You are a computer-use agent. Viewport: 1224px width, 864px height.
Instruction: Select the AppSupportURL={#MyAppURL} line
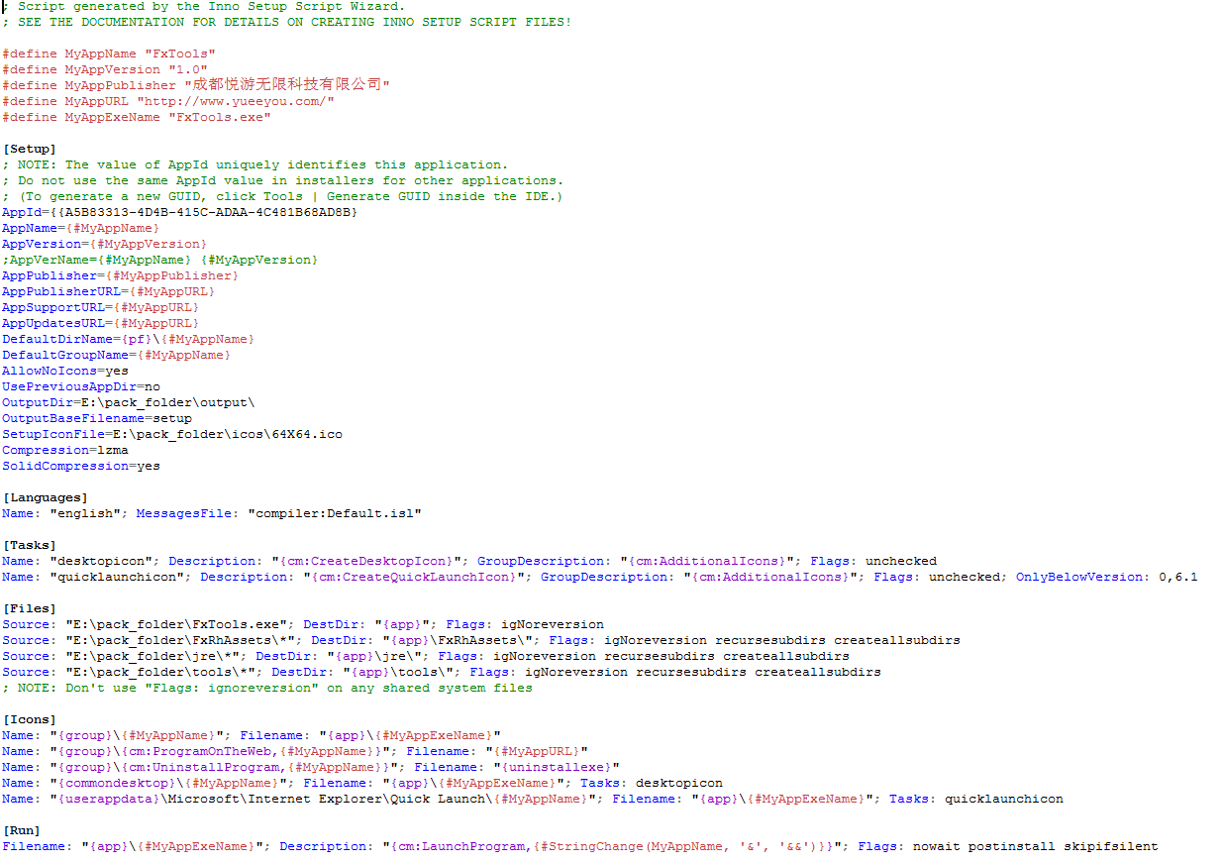101,307
